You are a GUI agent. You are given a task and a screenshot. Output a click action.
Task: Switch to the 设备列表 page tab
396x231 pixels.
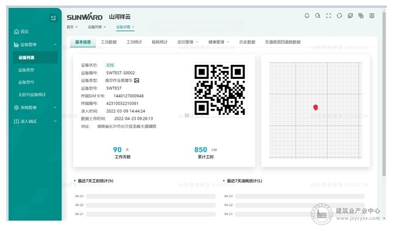coord(95,27)
